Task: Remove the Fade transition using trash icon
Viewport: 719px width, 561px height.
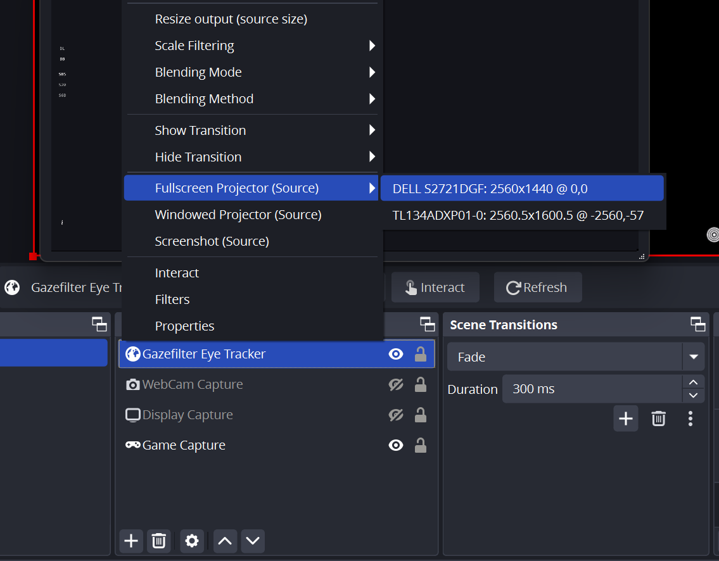Action: pos(658,419)
